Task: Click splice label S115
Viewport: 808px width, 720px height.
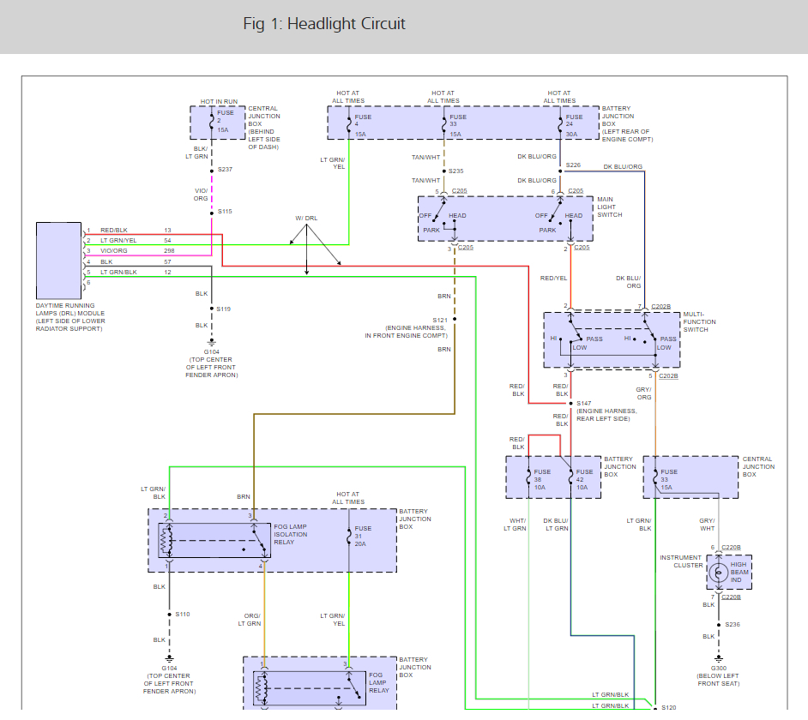Action: click(225, 211)
